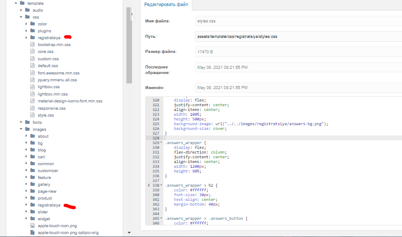Image resolution: width=402 pixels, height=237 pixels.
Task: Click the Имя файла input field
Action: click(298, 20)
